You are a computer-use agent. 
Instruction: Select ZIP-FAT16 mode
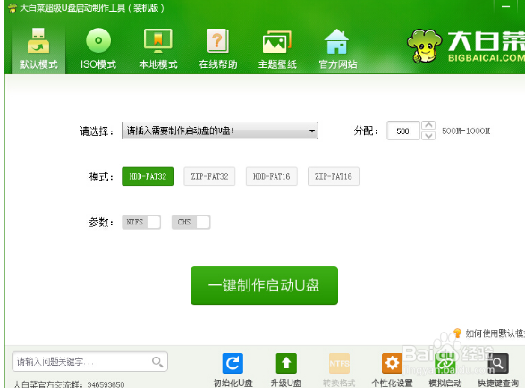(334, 176)
